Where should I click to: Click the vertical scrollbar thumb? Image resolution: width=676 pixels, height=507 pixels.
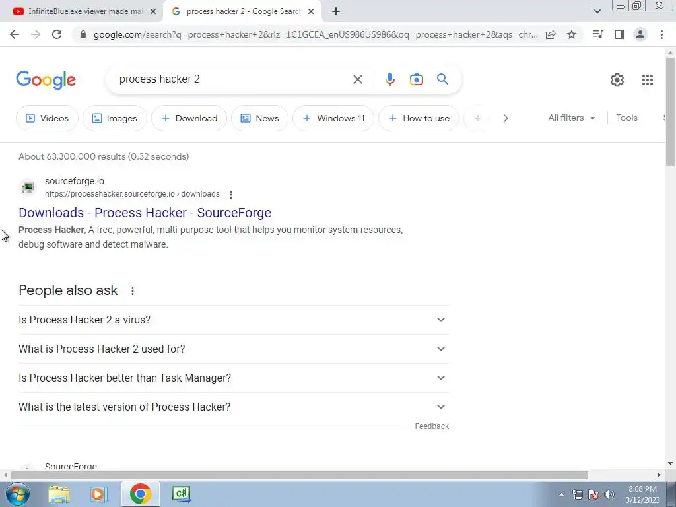coord(670,111)
